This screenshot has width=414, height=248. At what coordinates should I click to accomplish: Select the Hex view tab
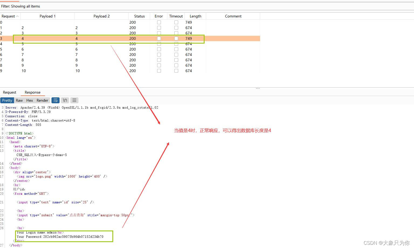click(30, 100)
